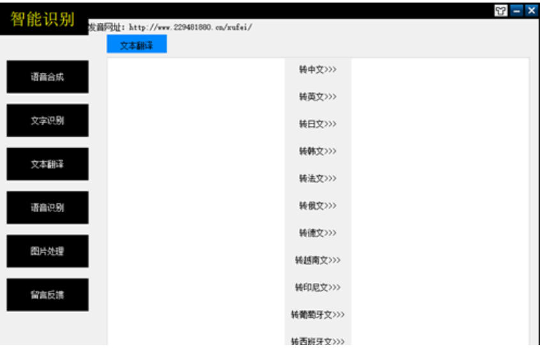Click 转越南文>>> for Vietnamese translation
The width and height of the screenshot is (540, 349).
click(x=318, y=260)
